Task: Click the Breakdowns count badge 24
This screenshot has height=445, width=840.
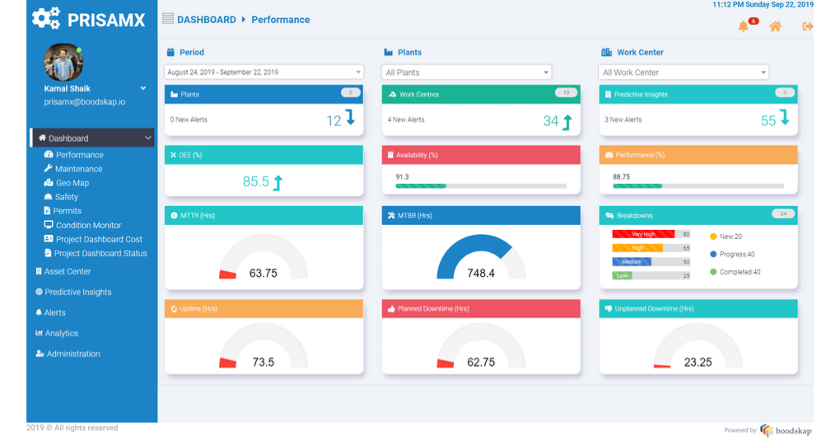Action: click(x=783, y=213)
